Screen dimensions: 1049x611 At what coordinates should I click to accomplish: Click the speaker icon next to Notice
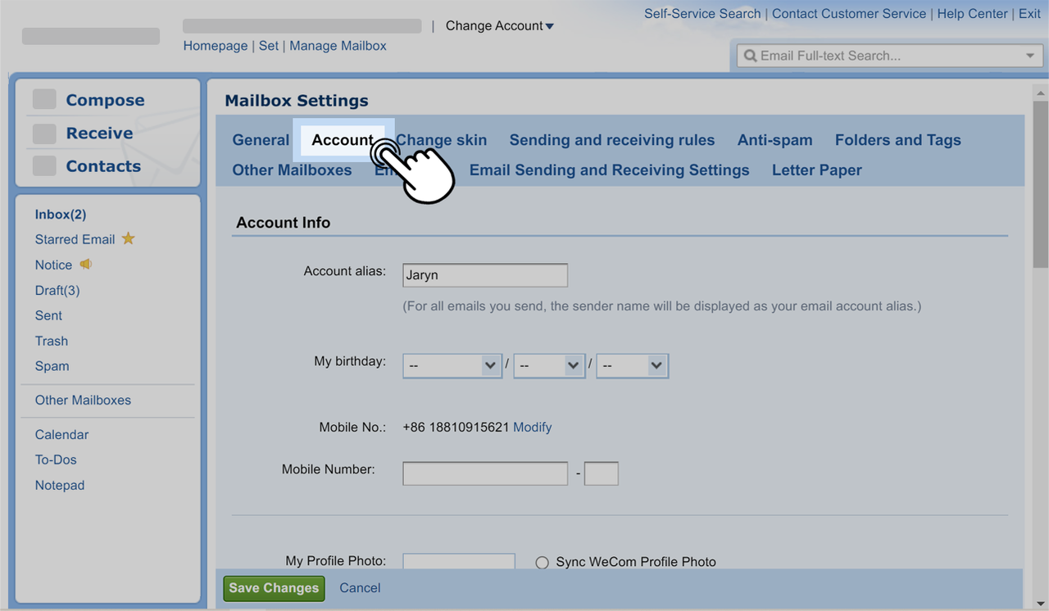click(x=85, y=265)
